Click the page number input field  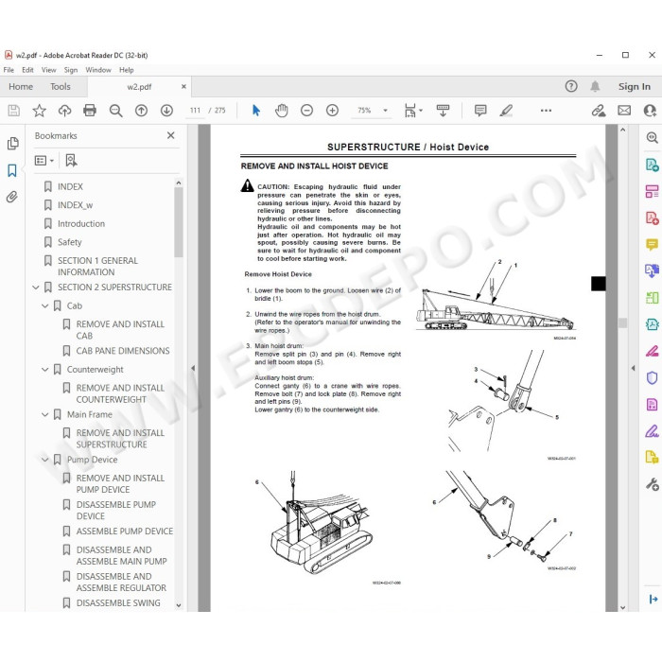pos(195,111)
